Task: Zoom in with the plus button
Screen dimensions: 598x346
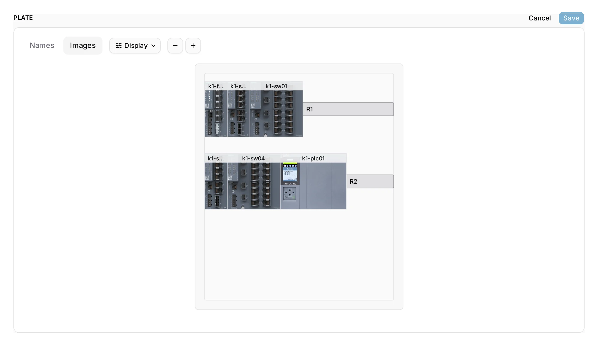Action: tap(193, 46)
